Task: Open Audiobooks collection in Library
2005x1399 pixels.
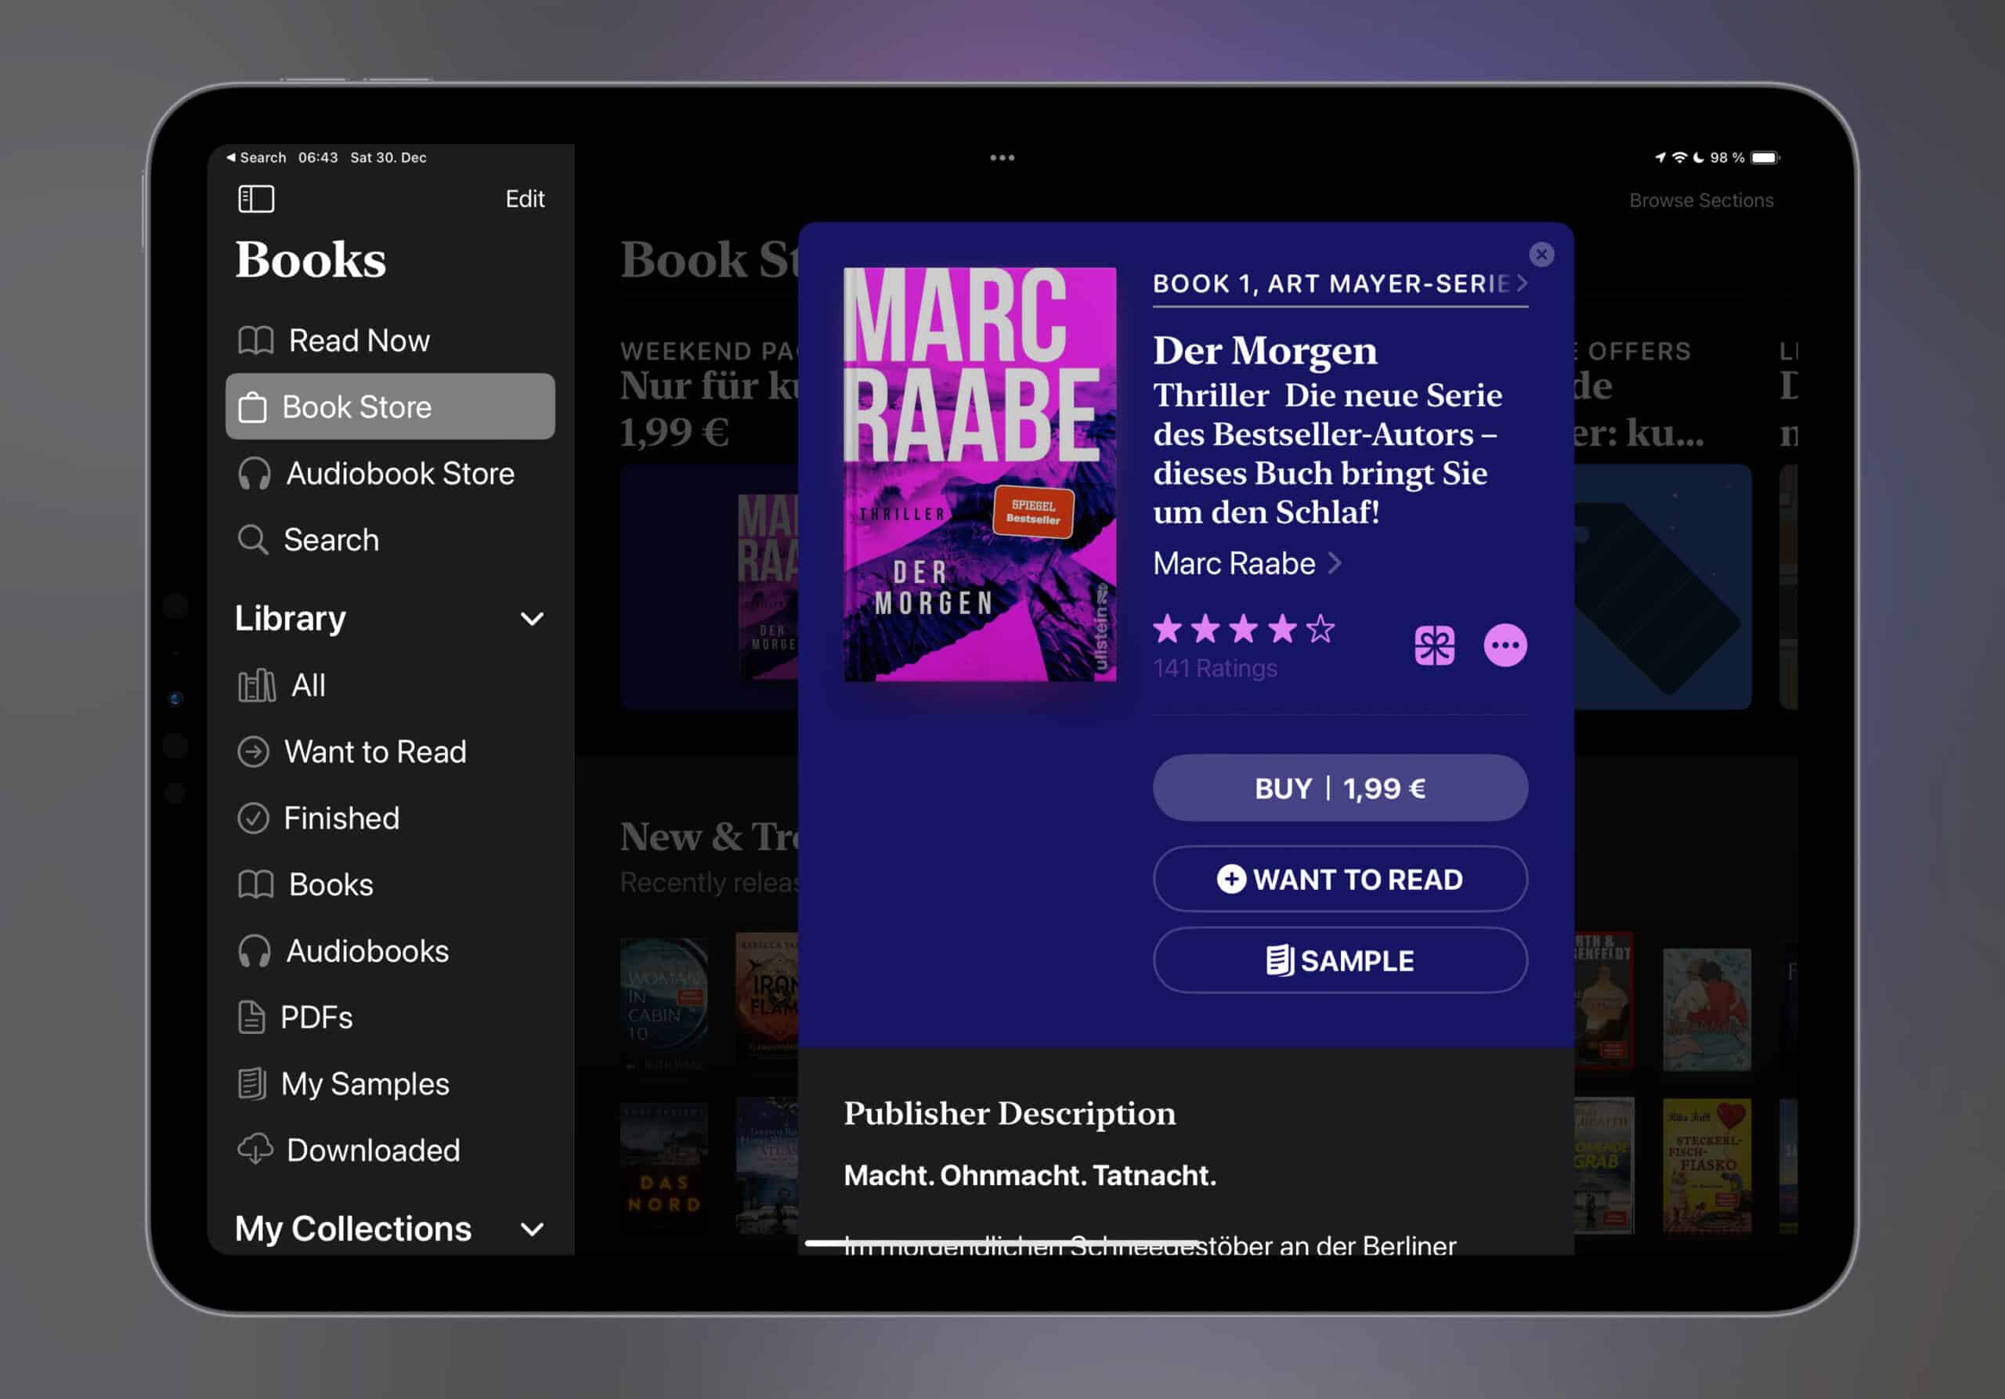Action: (389, 951)
